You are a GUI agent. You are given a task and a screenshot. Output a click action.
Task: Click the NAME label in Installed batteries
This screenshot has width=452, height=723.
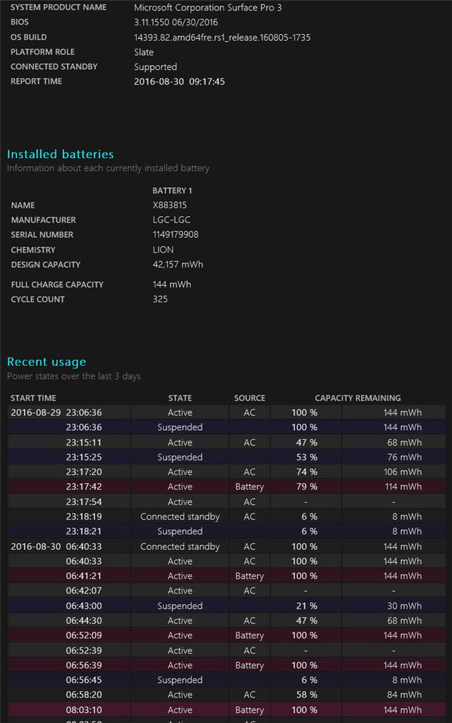23,205
